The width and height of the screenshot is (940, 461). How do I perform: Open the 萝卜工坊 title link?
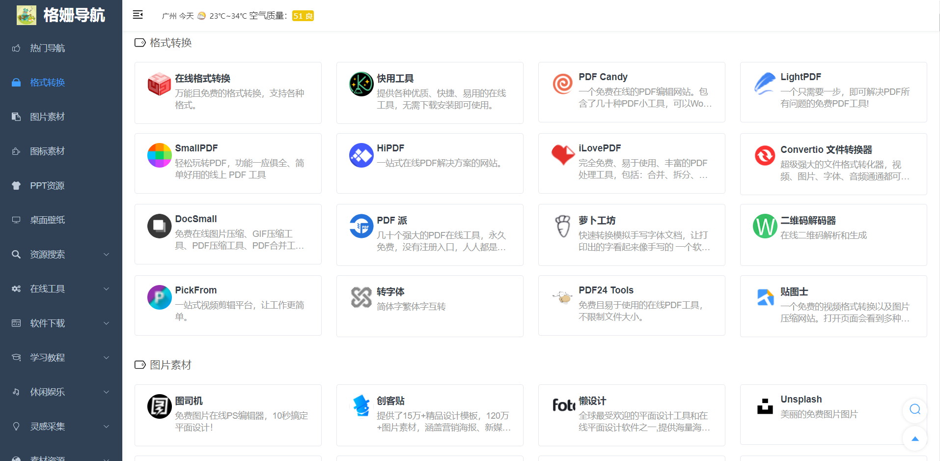pos(597,221)
